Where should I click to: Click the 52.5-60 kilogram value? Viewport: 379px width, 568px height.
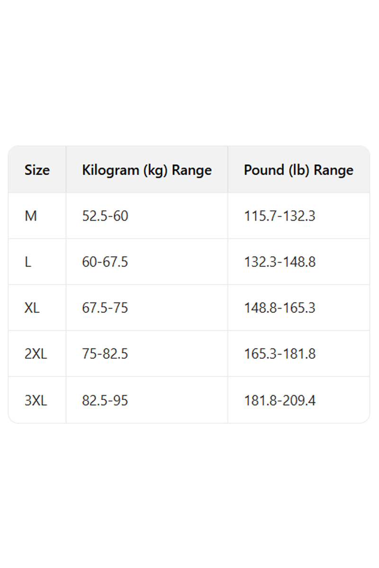coord(105,216)
